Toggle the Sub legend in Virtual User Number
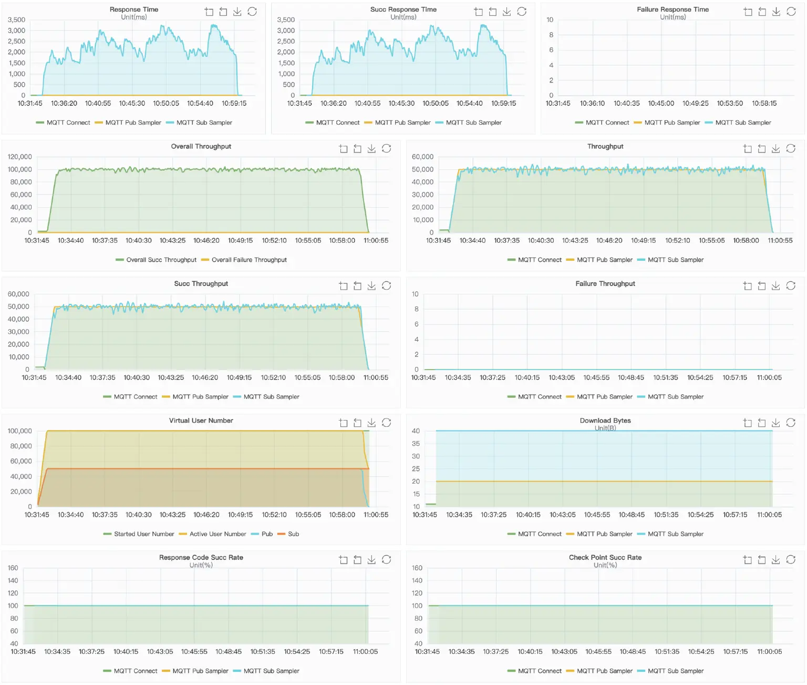 click(x=288, y=534)
